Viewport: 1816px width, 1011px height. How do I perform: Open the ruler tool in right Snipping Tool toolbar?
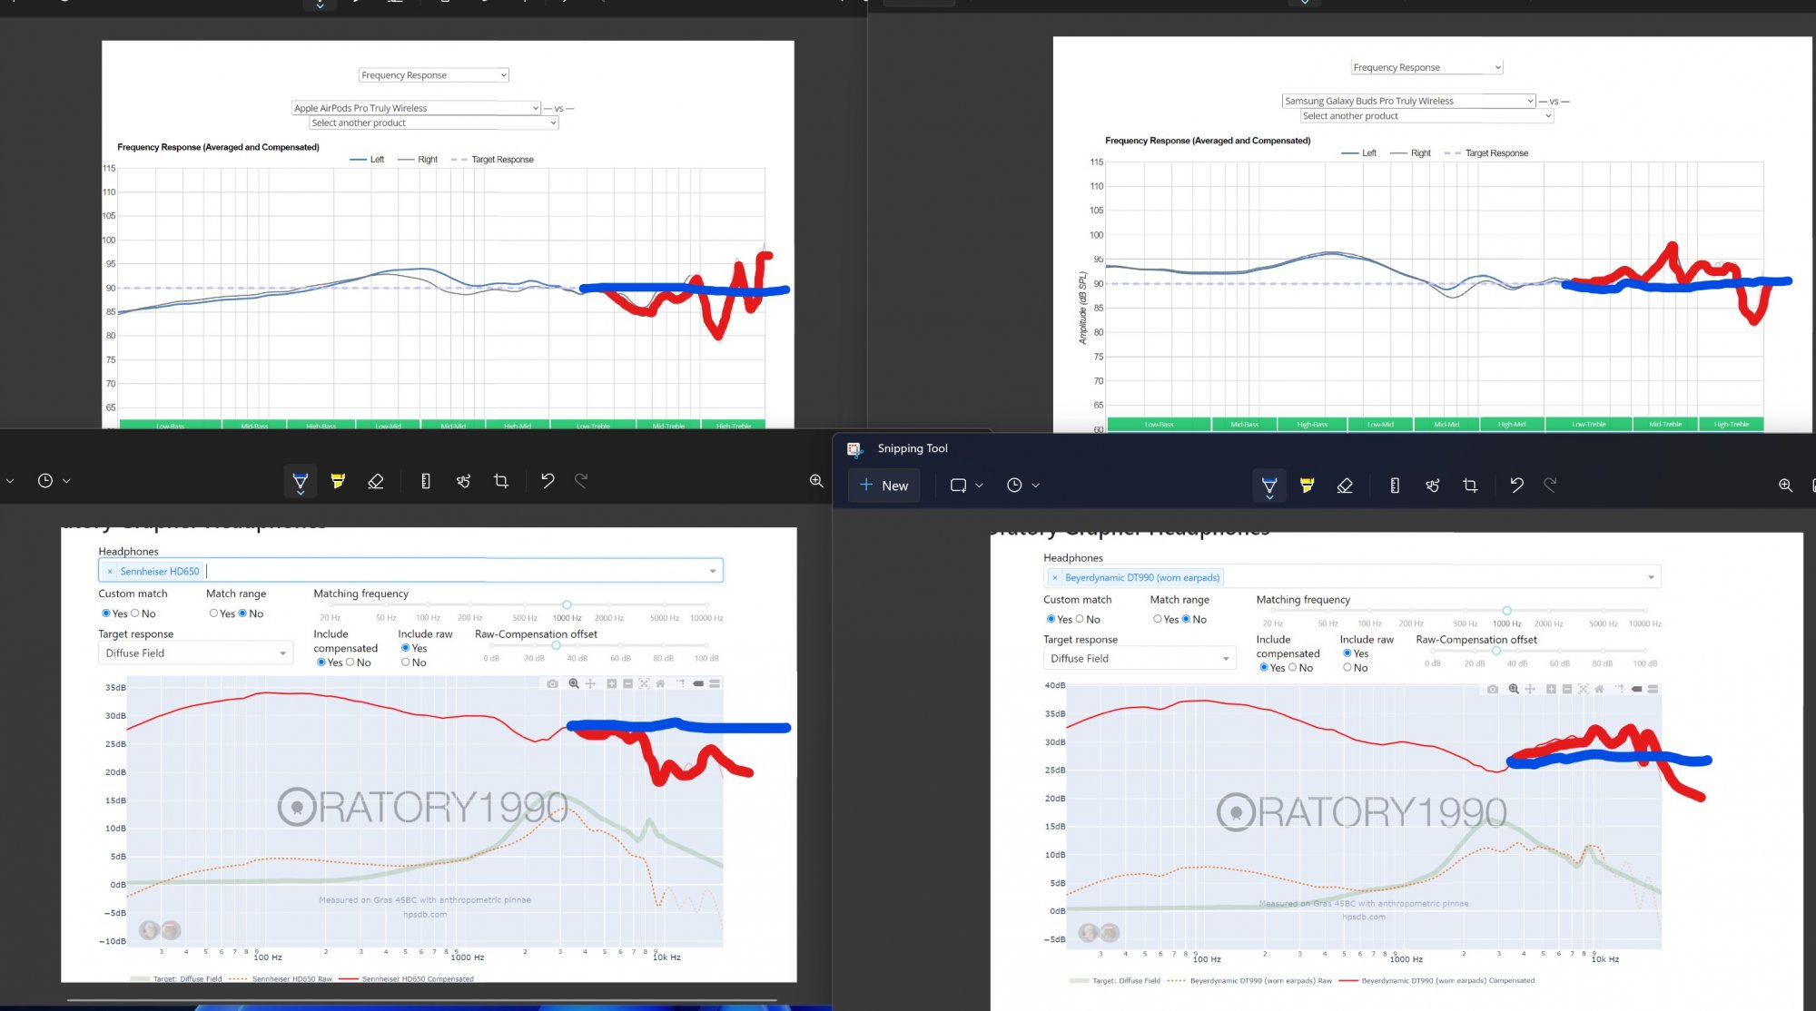(1395, 486)
